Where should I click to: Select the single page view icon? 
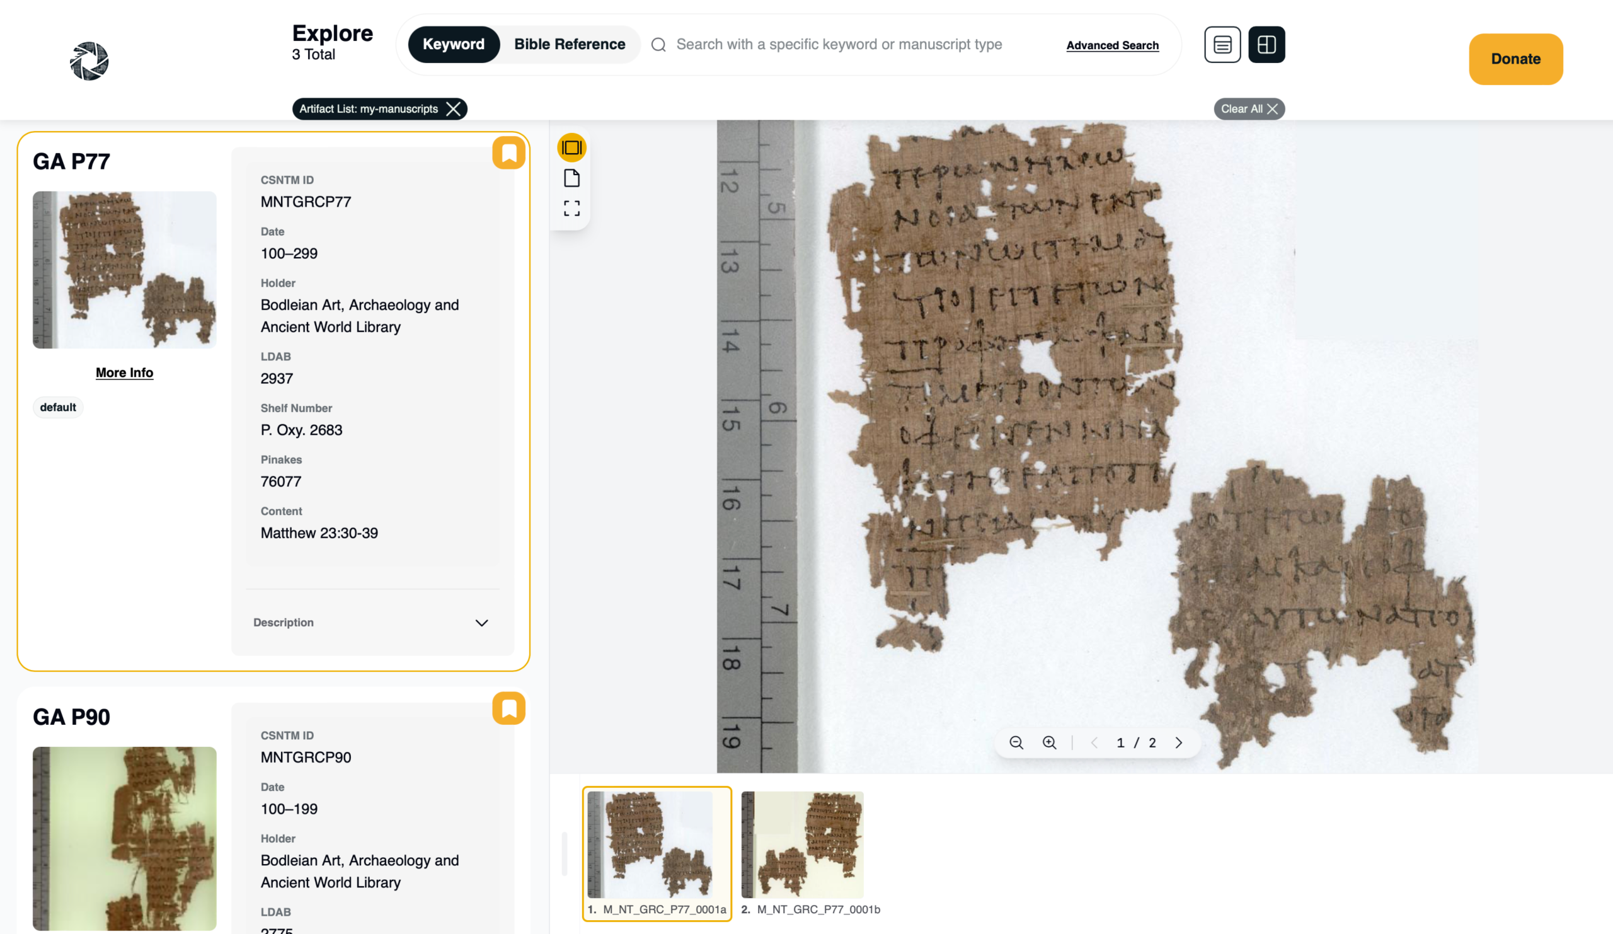pos(571,178)
